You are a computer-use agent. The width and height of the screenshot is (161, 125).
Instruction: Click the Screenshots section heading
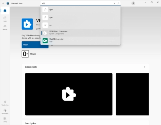[x=31, y=67]
